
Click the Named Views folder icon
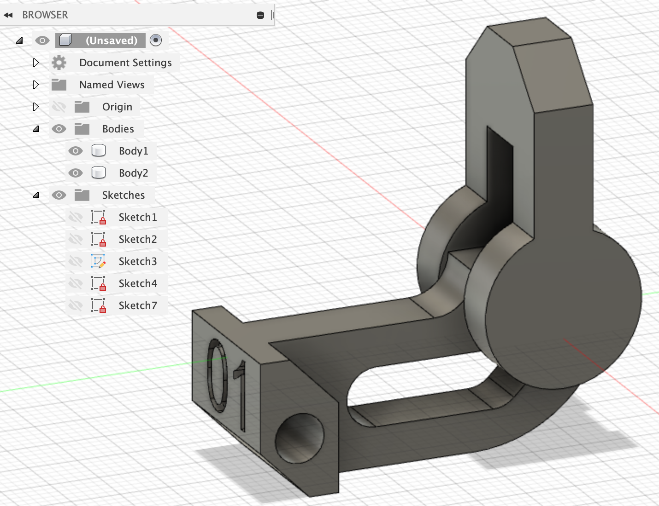[59, 85]
